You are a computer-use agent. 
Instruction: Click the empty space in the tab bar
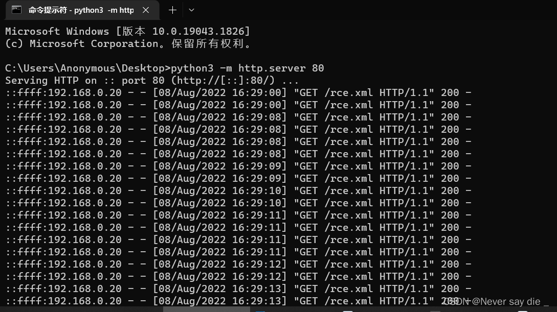[358, 10]
